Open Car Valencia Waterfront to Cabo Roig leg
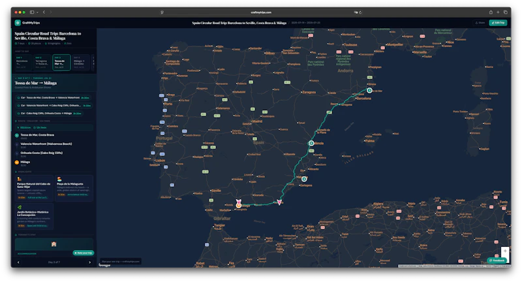 (x=54, y=106)
